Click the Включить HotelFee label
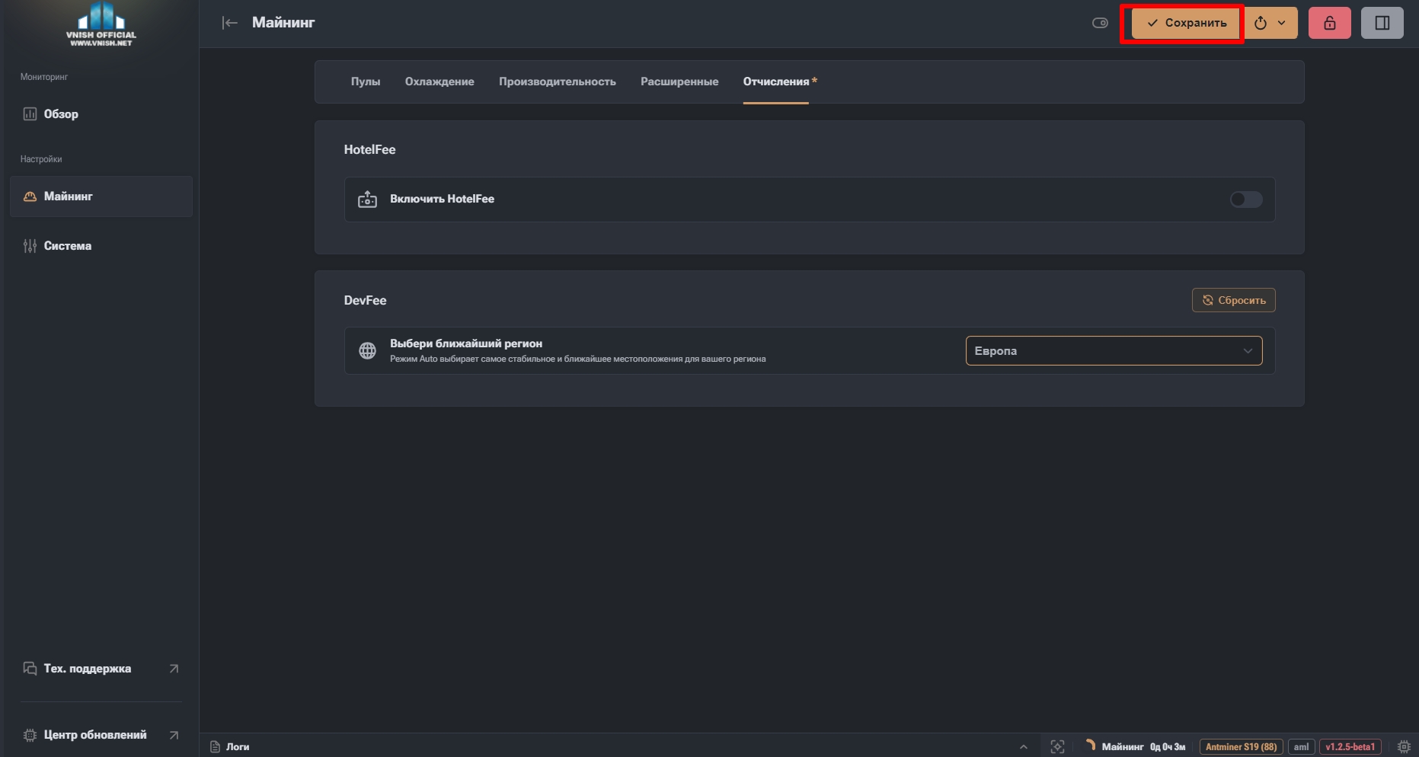Screen dimensions: 1419x757 pos(443,199)
